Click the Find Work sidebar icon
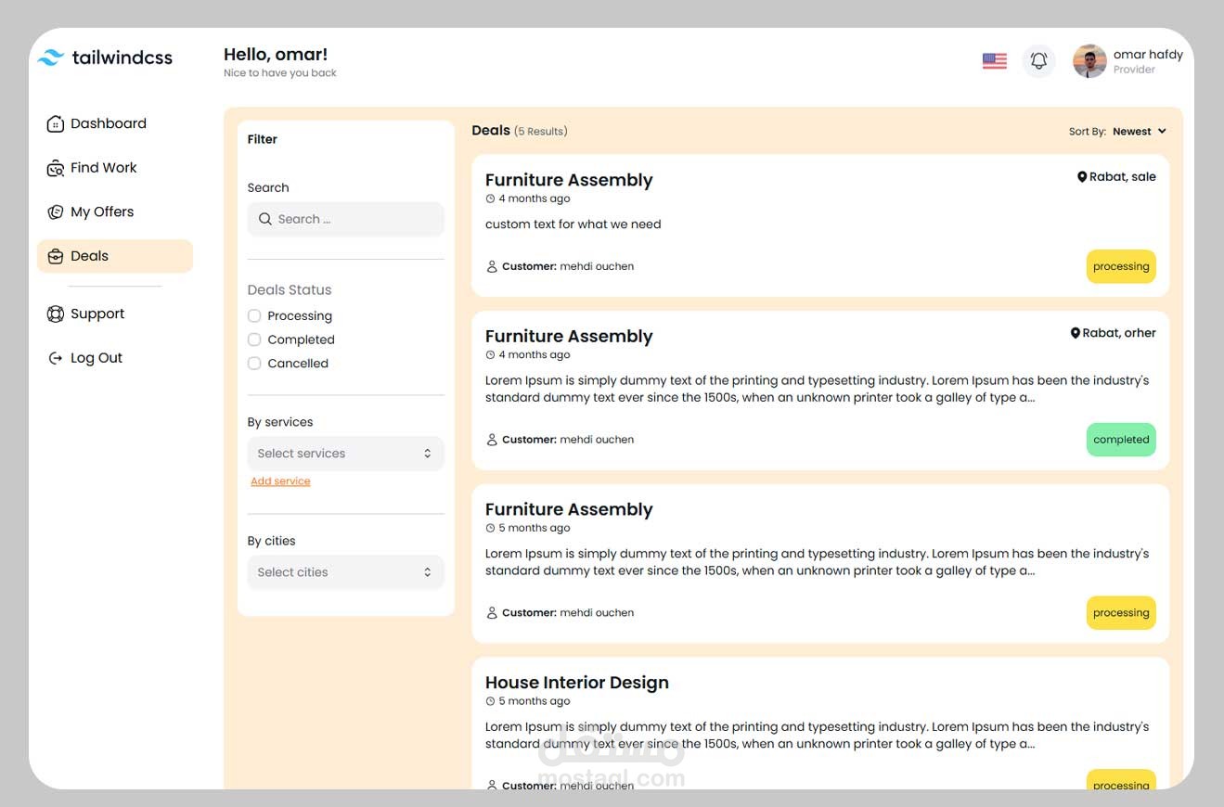1224x807 pixels. (x=55, y=168)
